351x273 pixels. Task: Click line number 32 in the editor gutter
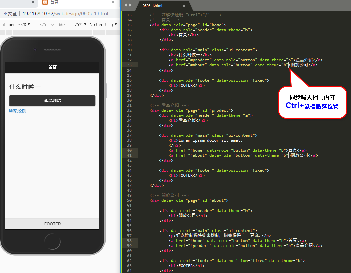(129, 110)
